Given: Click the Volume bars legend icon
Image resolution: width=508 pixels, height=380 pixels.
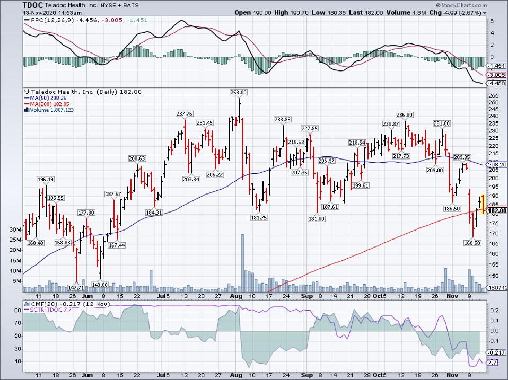Looking at the screenshot, I should coord(27,110).
